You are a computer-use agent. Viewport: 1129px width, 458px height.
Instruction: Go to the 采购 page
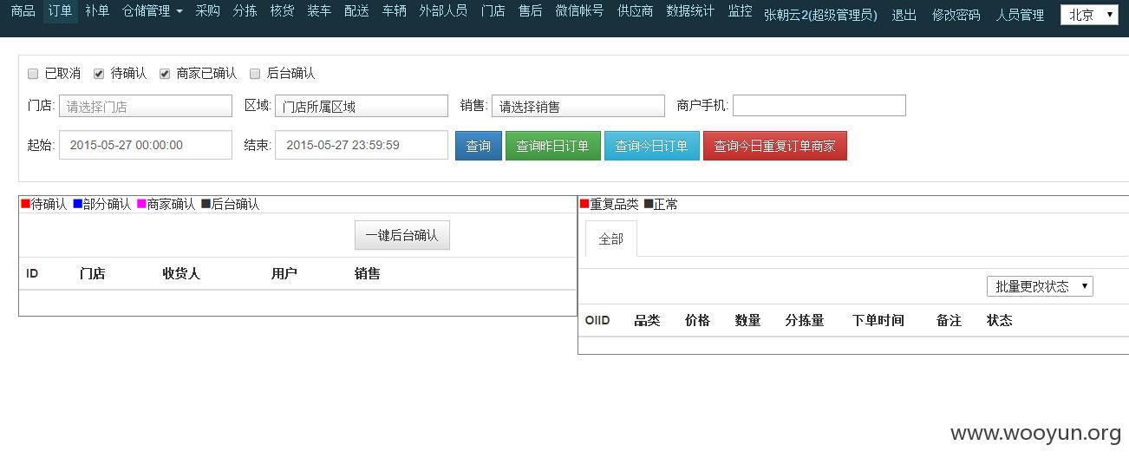click(208, 11)
